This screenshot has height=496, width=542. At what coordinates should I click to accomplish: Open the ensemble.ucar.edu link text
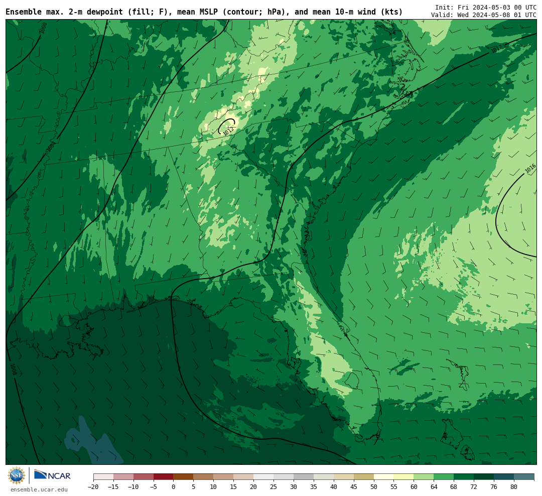39,489
